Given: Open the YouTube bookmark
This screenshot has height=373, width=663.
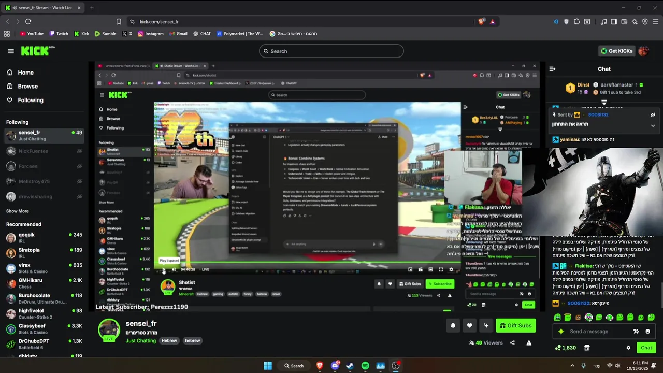Looking at the screenshot, I should coord(32,34).
